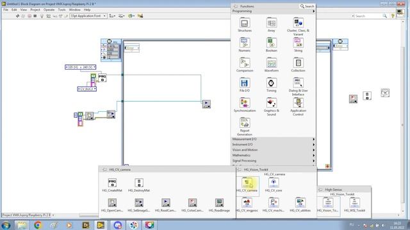Click the Run arrow toolbar button
This screenshot has width=410, height=230.
[17, 16]
